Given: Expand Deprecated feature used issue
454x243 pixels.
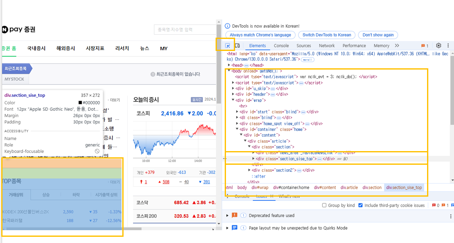Looking at the screenshot, I should (227, 216).
